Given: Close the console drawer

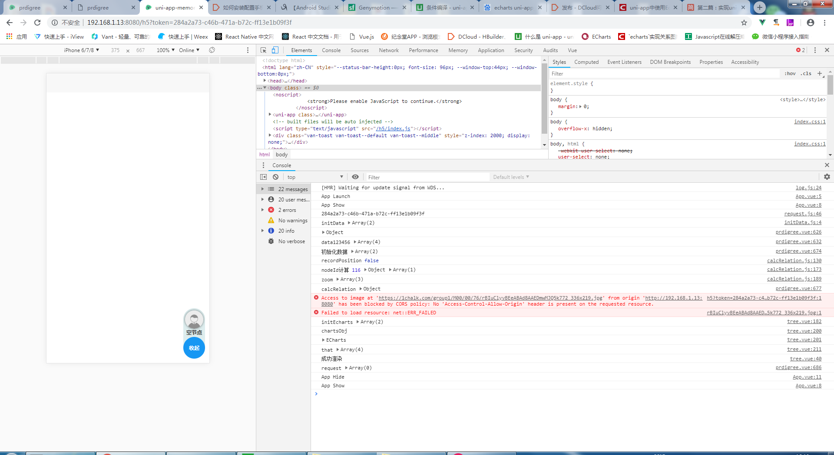Looking at the screenshot, I should (x=827, y=165).
